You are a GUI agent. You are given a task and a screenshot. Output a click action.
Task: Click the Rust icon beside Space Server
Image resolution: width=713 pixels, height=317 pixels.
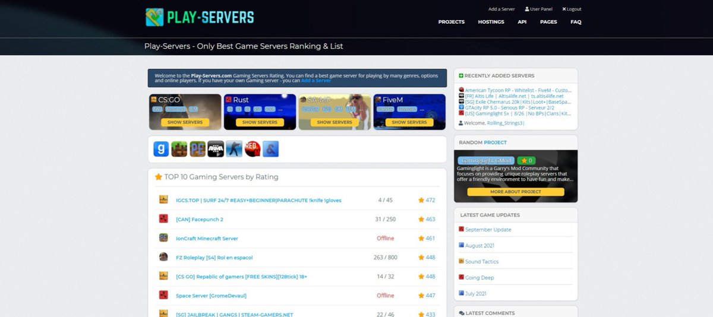point(163,294)
